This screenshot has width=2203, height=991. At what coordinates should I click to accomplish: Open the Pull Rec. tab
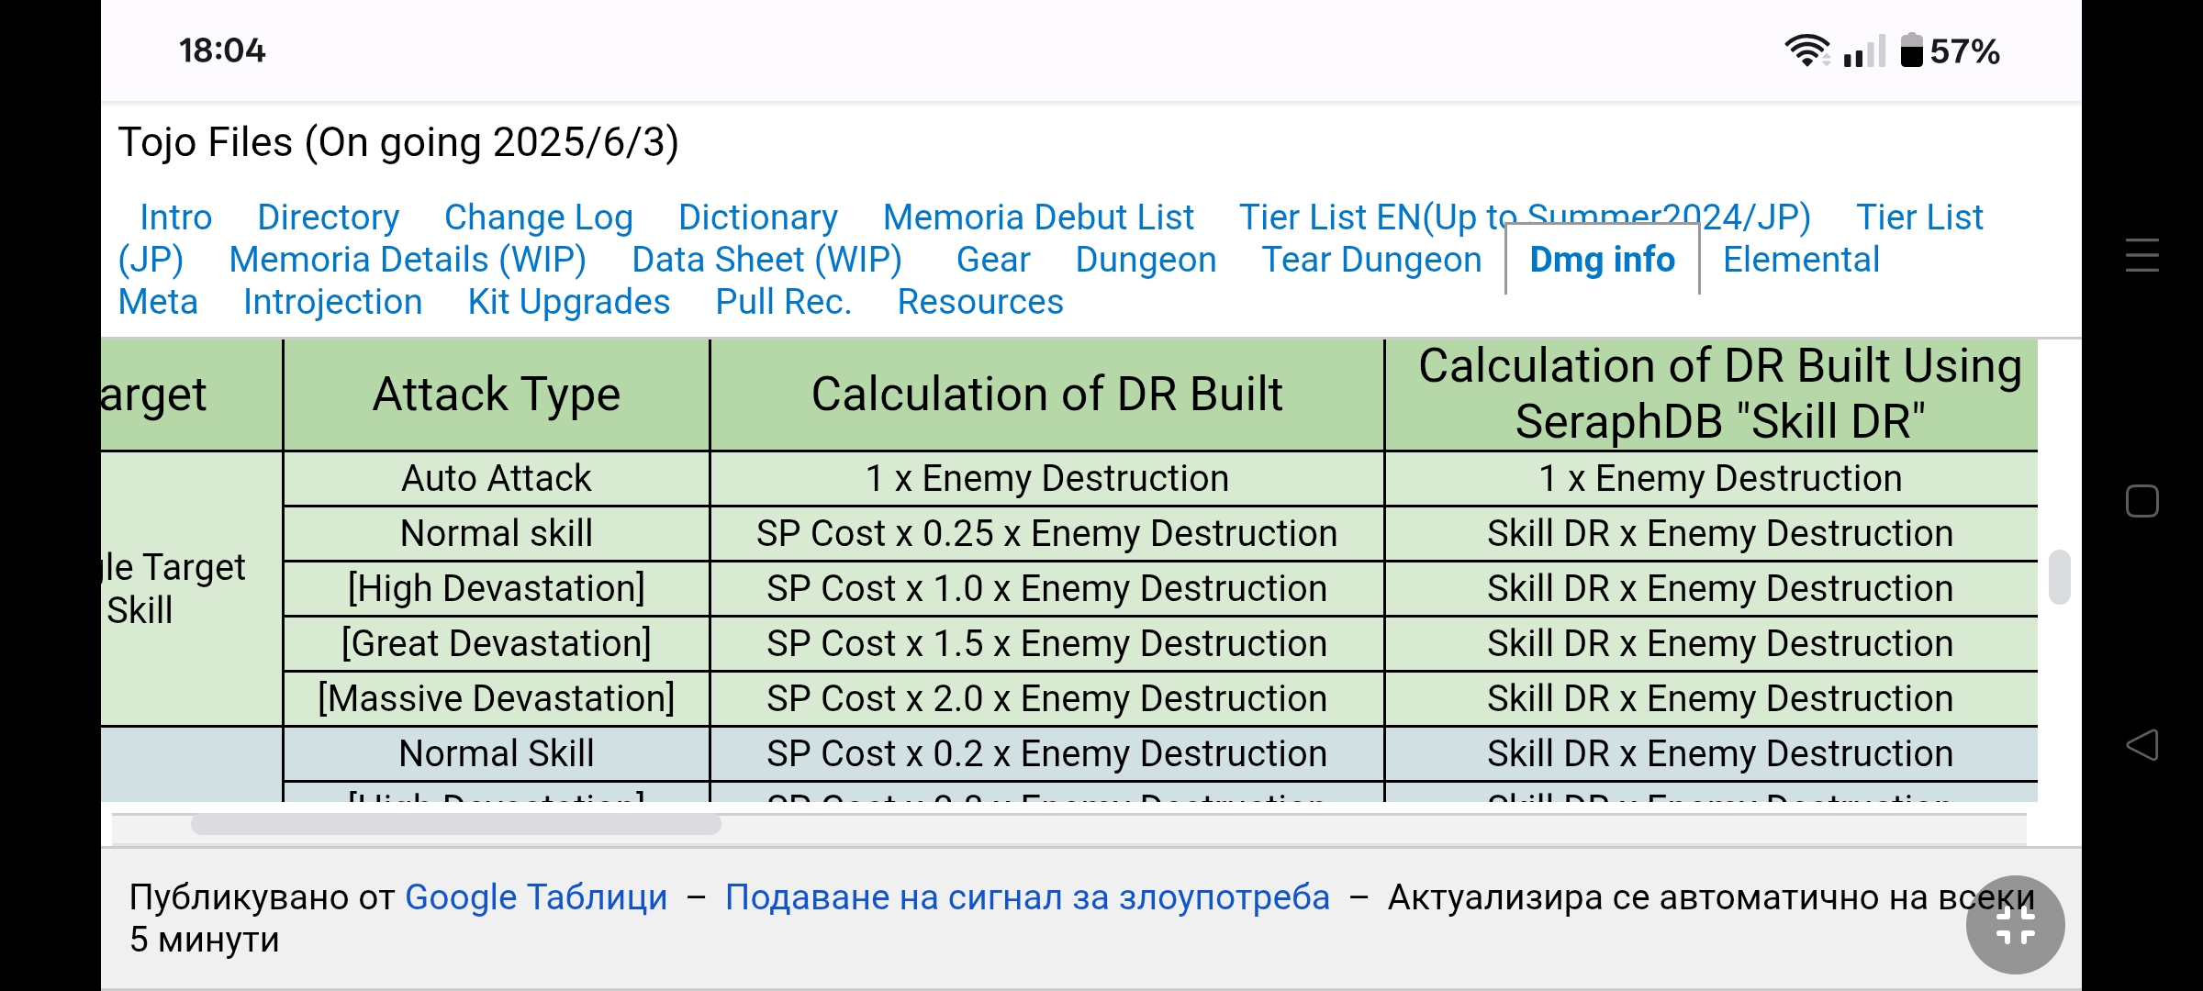(x=784, y=302)
